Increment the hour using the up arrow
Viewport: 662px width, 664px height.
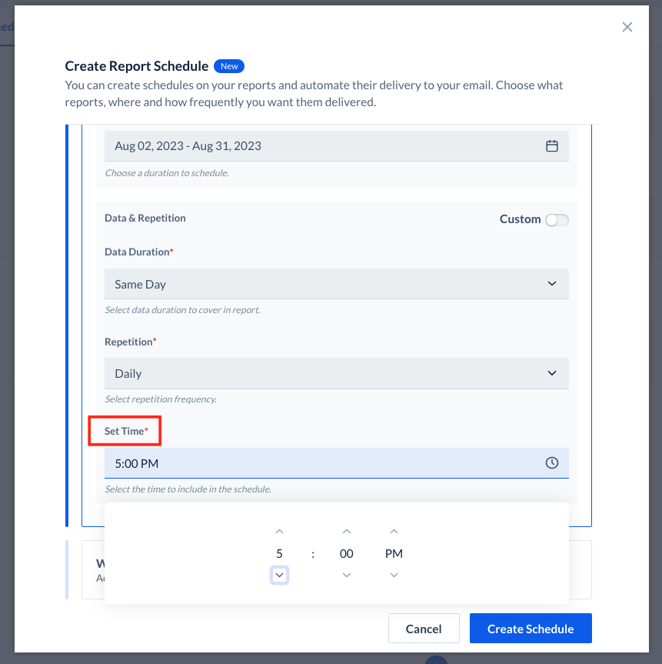(279, 531)
